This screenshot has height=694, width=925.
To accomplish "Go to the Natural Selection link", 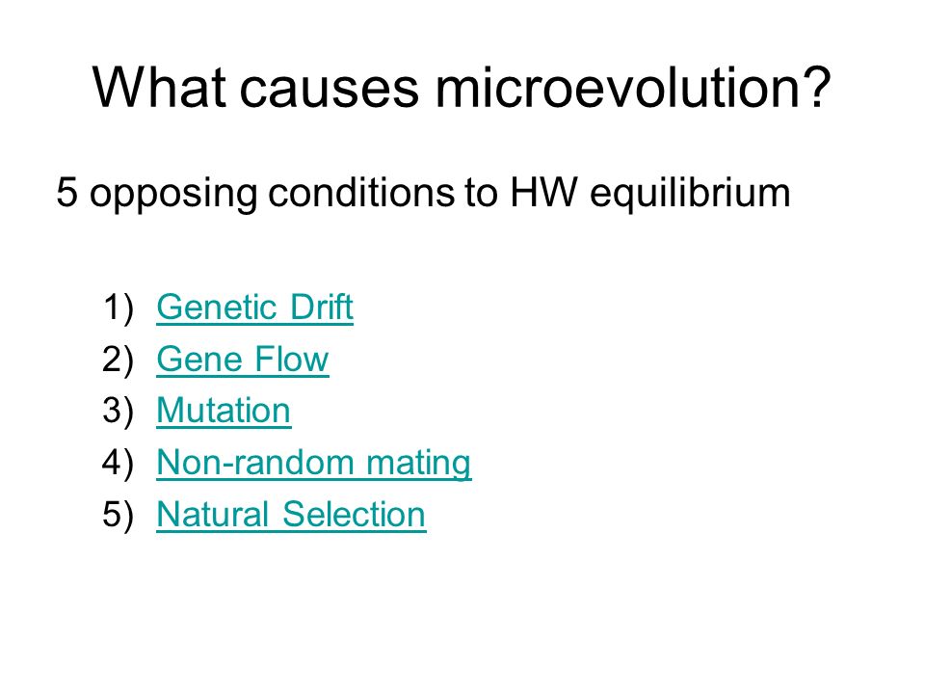I will (x=291, y=515).
